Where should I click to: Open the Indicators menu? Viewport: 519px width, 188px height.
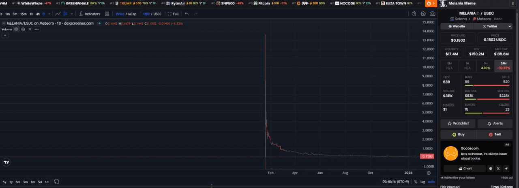click(90, 14)
